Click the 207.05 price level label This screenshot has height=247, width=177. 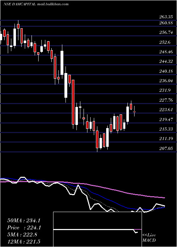[166, 149]
